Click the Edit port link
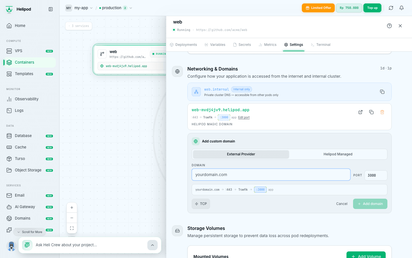Viewport: 412px width, 258px height. coord(244,118)
